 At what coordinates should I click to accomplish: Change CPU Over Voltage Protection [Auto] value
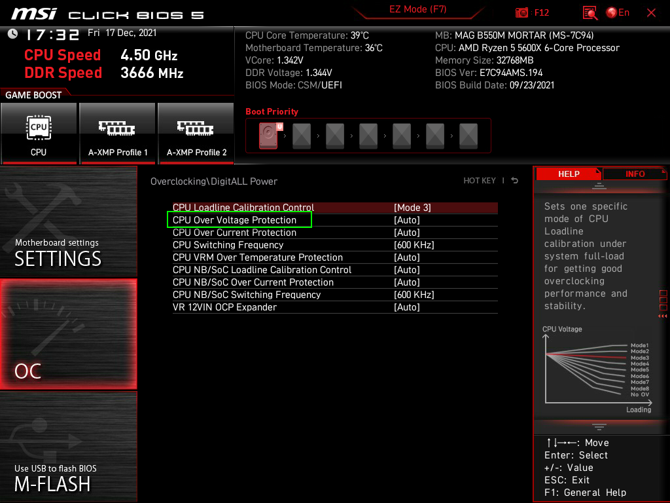click(x=407, y=220)
